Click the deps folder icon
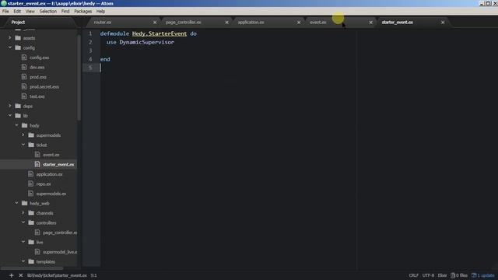This screenshot has height=280, width=498. [x=18, y=106]
